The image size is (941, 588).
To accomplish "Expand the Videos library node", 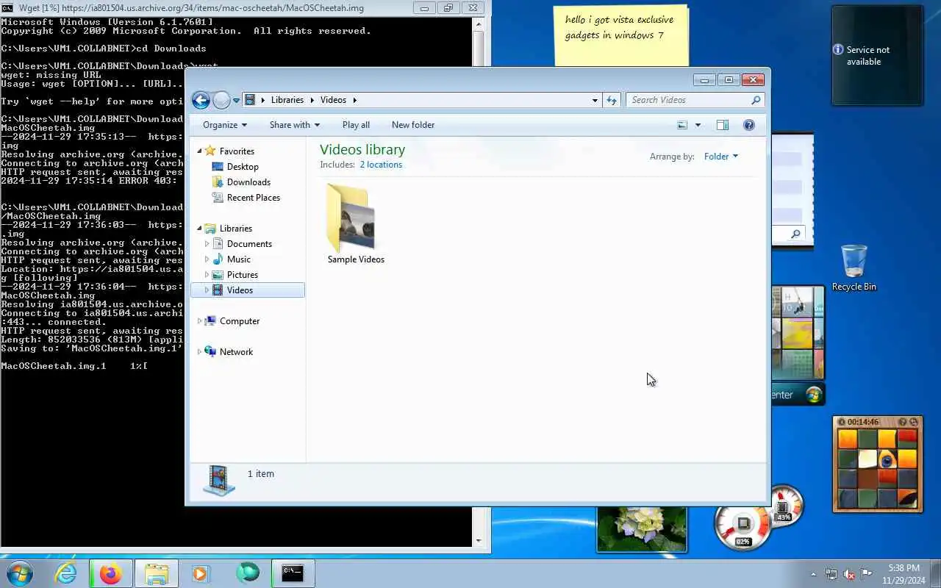I will point(207,290).
